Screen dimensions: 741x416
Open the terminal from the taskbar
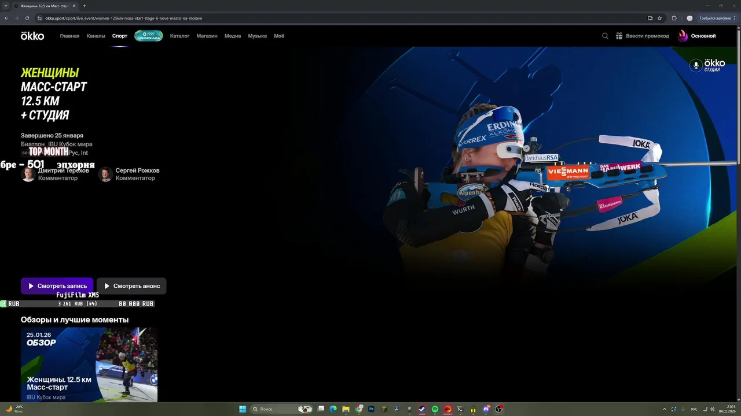point(460,409)
